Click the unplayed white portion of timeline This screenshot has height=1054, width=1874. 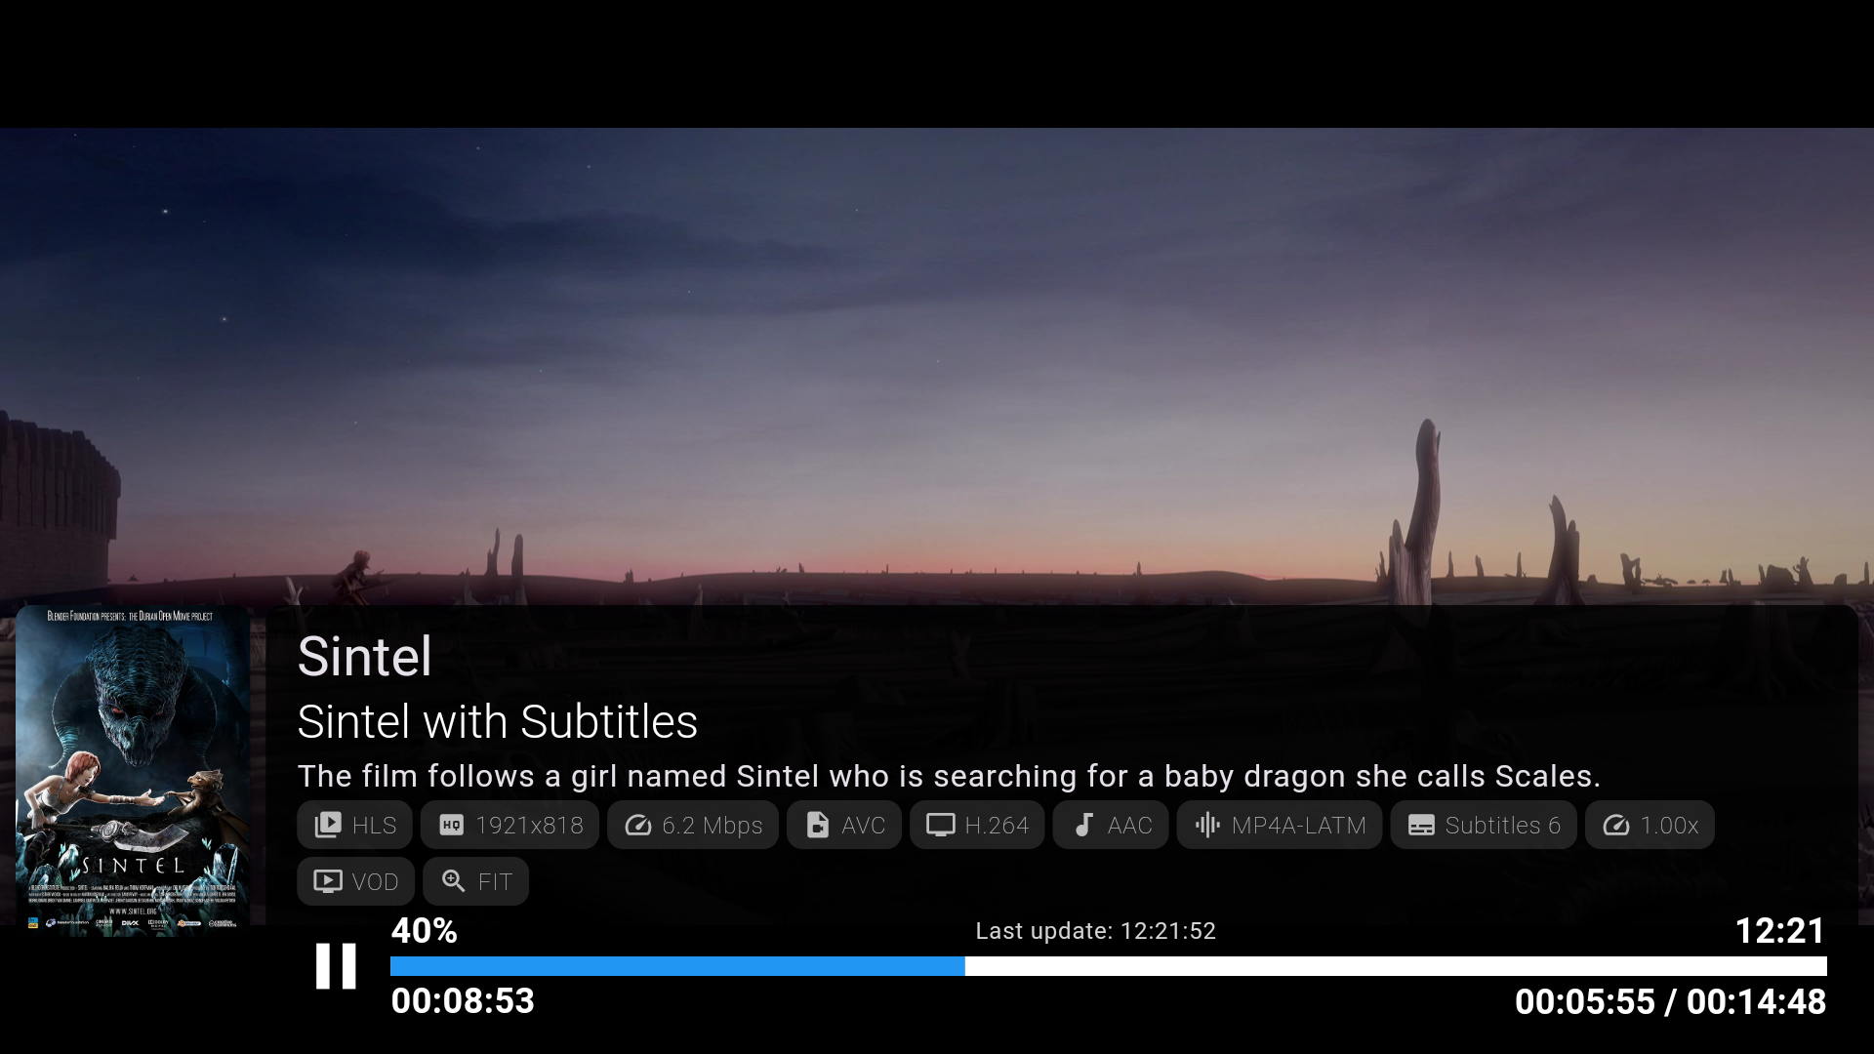pos(1396,965)
